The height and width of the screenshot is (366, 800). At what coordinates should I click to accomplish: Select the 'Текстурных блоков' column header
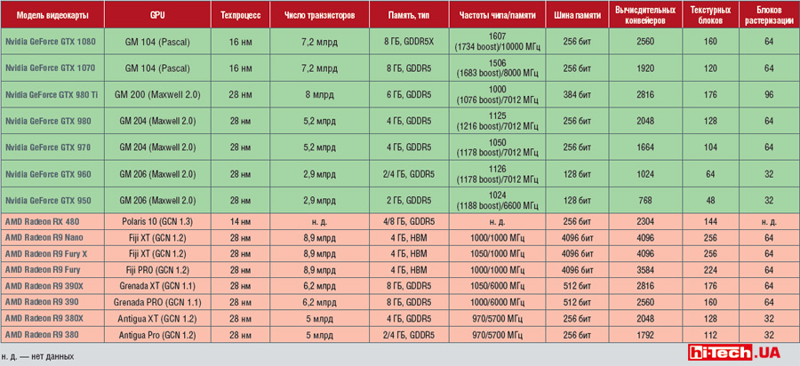click(x=709, y=16)
